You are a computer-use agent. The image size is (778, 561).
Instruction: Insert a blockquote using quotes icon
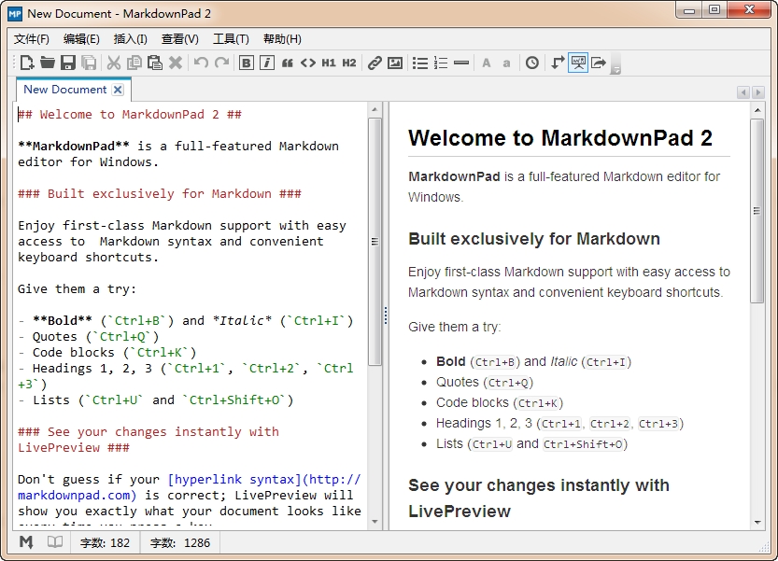pyautogui.click(x=288, y=63)
